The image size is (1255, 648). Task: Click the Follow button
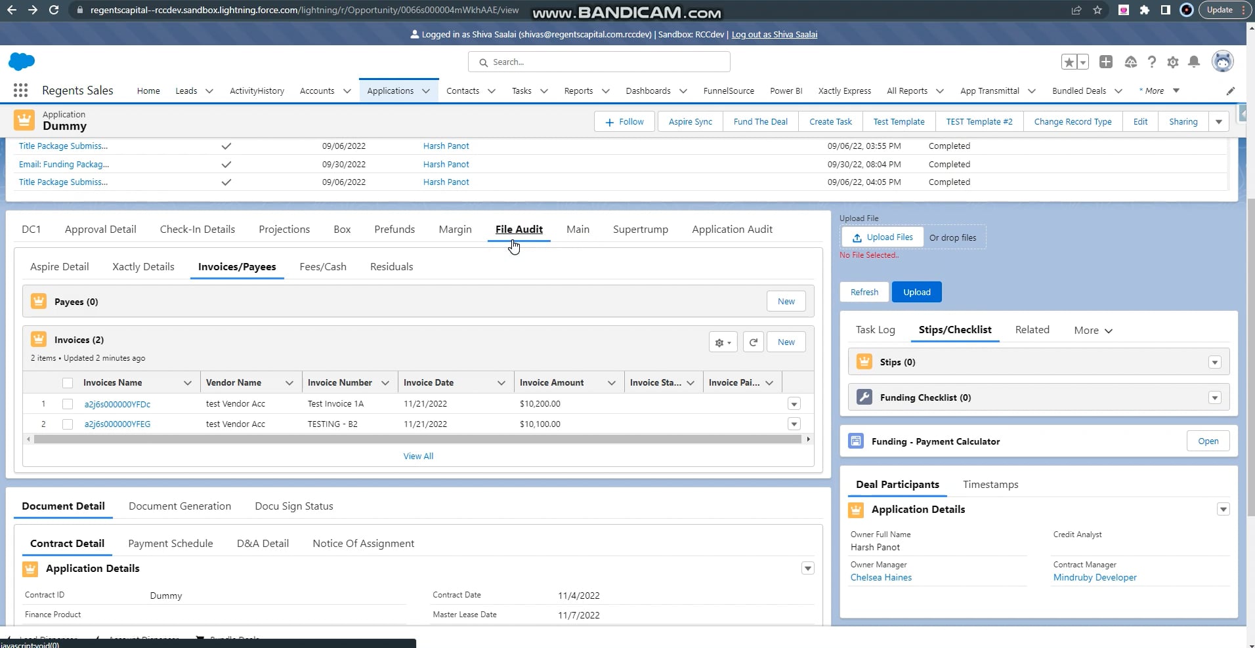click(x=624, y=121)
